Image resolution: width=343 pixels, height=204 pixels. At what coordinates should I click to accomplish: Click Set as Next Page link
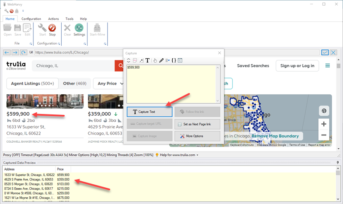point(197,124)
